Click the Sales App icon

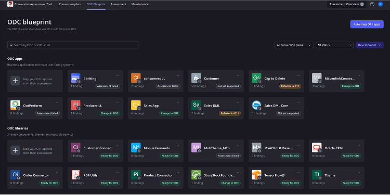[136, 105]
